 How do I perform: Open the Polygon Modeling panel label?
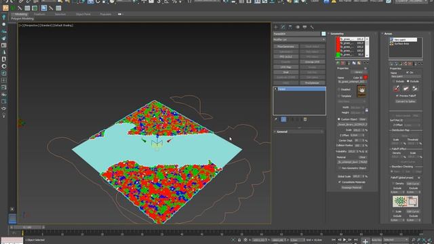[22, 18]
